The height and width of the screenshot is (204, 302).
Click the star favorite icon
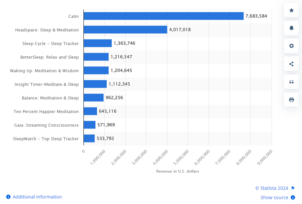click(x=291, y=10)
